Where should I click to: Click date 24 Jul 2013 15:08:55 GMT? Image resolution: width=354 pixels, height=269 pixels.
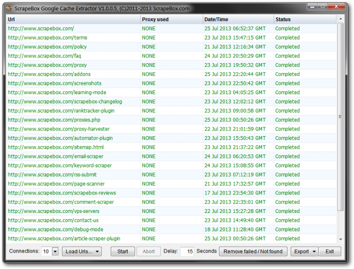tap(235, 165)
